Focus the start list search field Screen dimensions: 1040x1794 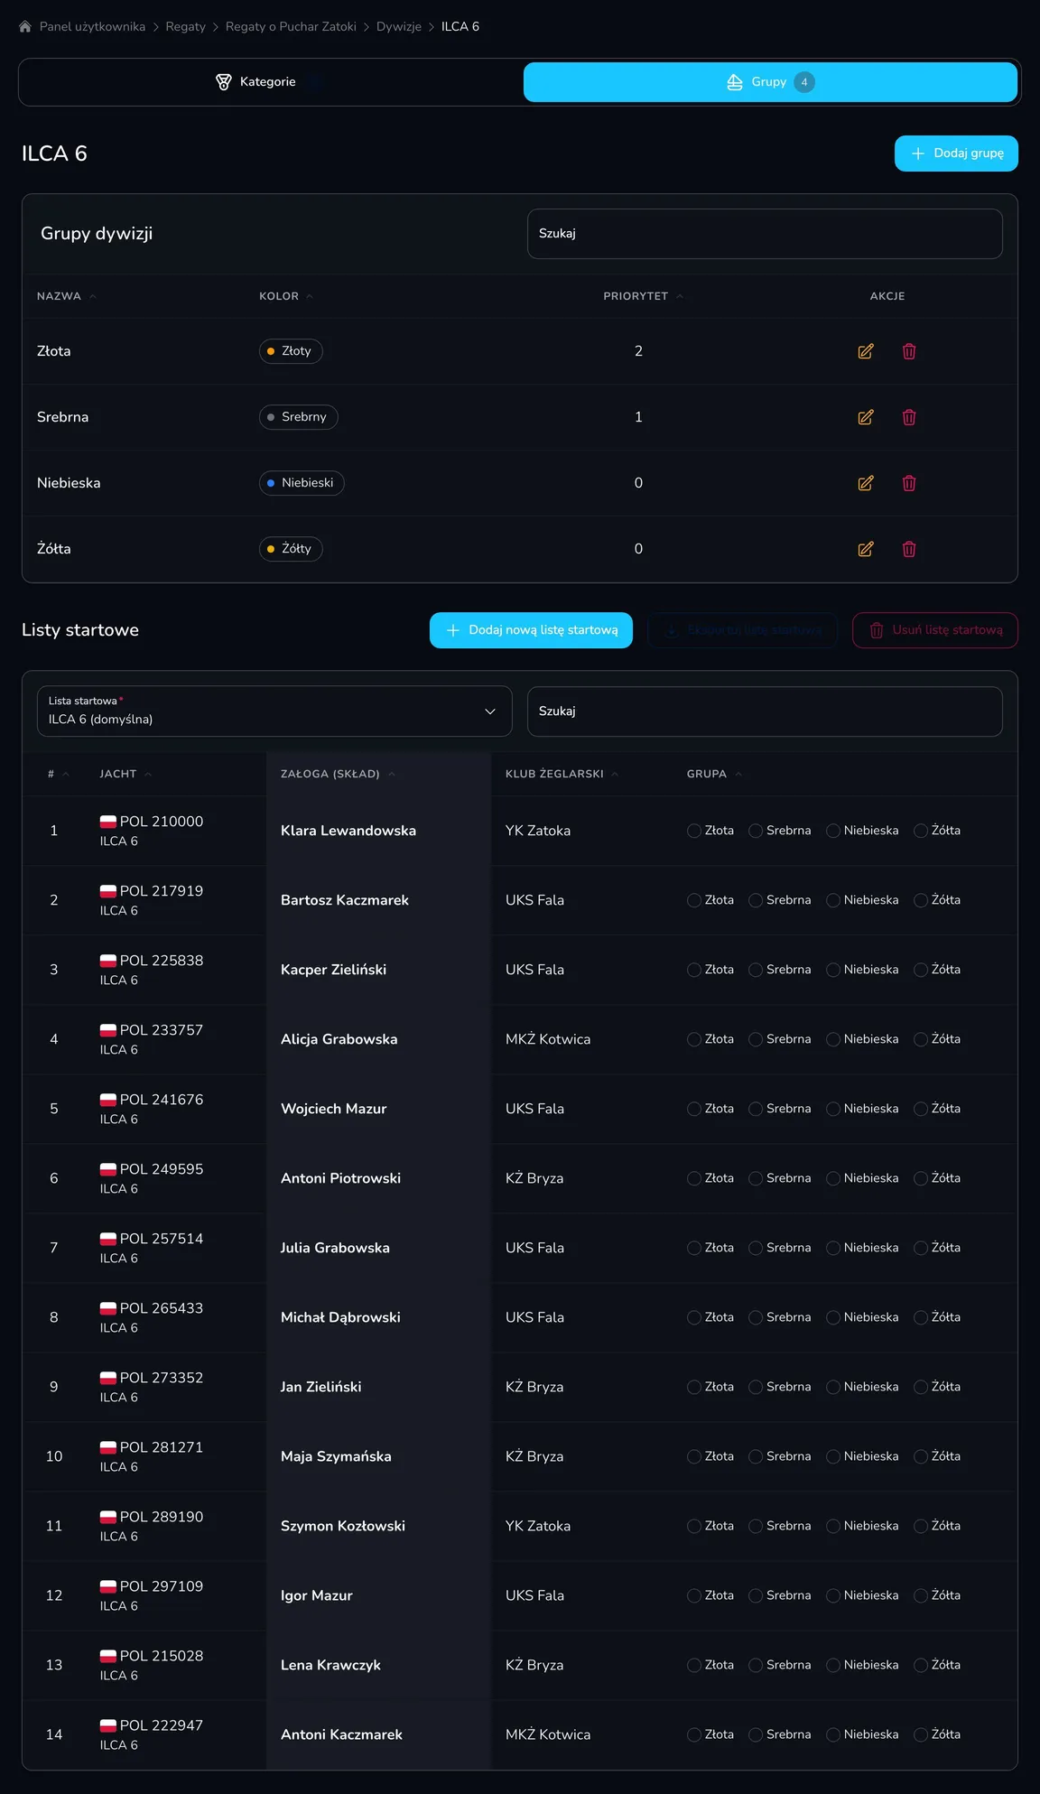click(765, 711)
